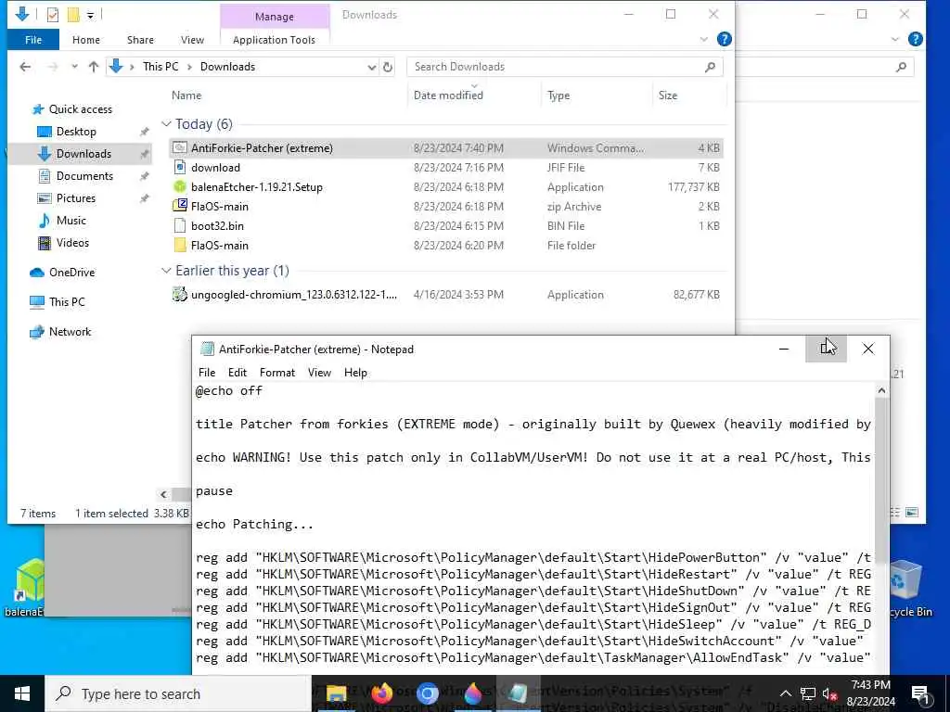Viewport: 950px width, 712px height.
Task: Open the Chromium taskbar icon
Action: tap(427, 693)
